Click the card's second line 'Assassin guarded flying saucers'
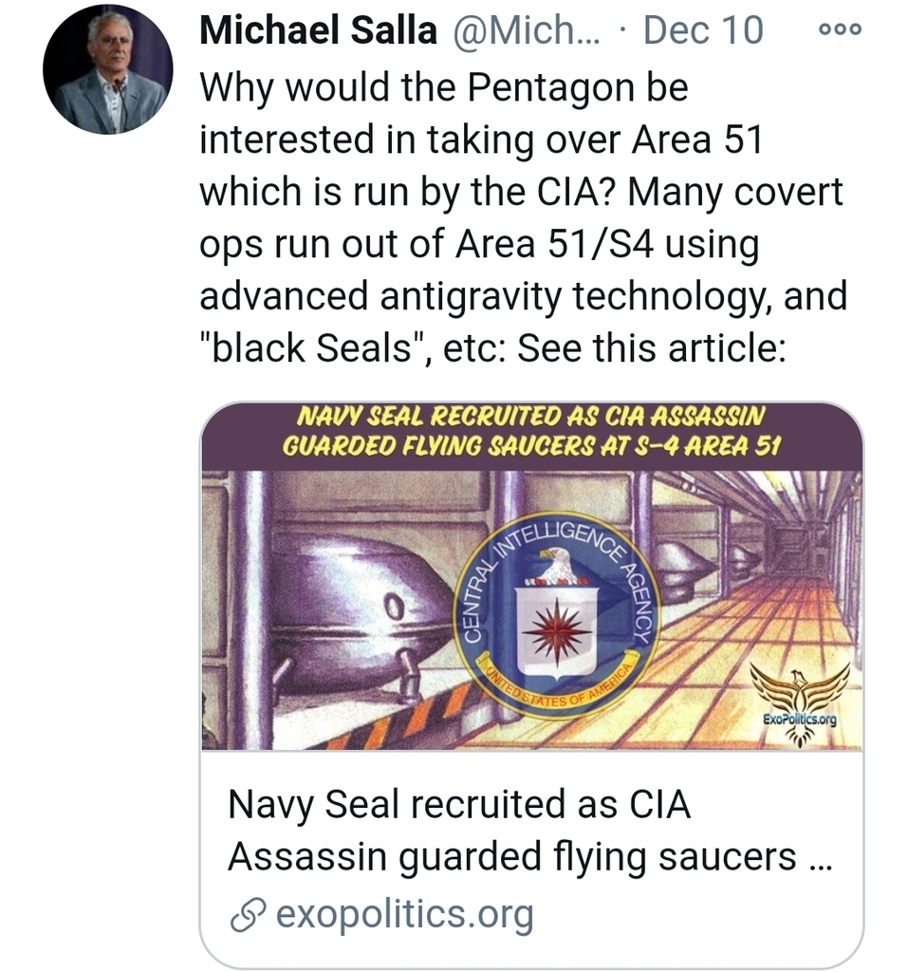Image resolution: width=908 pixels, height=972 pixels. coord(511,856)
